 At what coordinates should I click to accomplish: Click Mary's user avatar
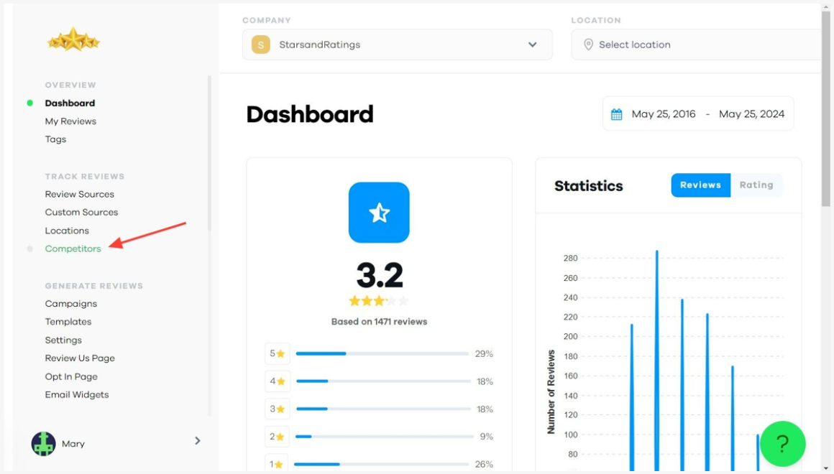[44, 444]
